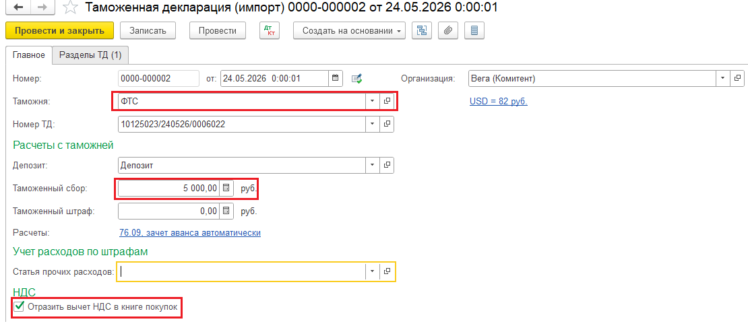Click the Провести button
Screen dimensions: 748x334
[218, 30]
